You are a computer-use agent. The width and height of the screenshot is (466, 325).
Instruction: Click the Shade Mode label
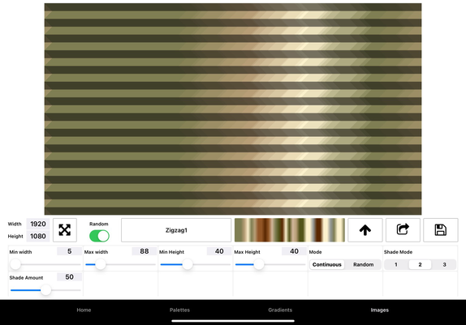(398, 252)
